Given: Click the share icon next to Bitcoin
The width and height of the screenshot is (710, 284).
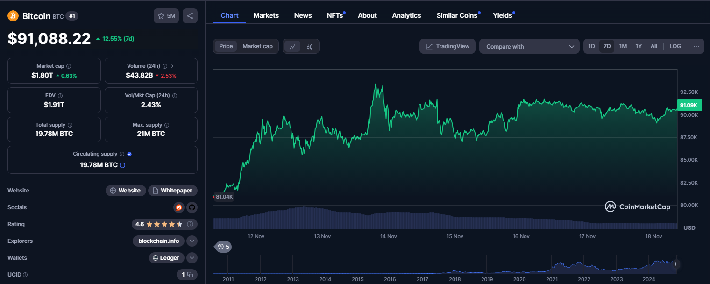Looking at the screenshot, I should (190, 16).
